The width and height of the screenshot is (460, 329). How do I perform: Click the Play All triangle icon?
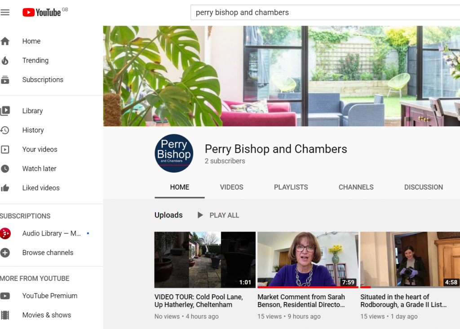(x=200, y=215)
